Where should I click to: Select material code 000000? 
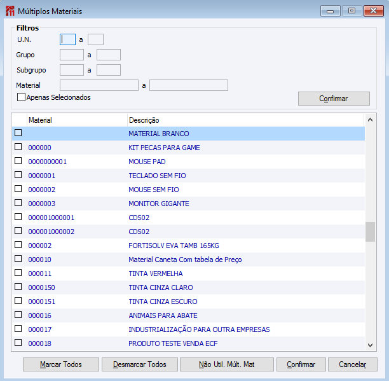(39, 148)
